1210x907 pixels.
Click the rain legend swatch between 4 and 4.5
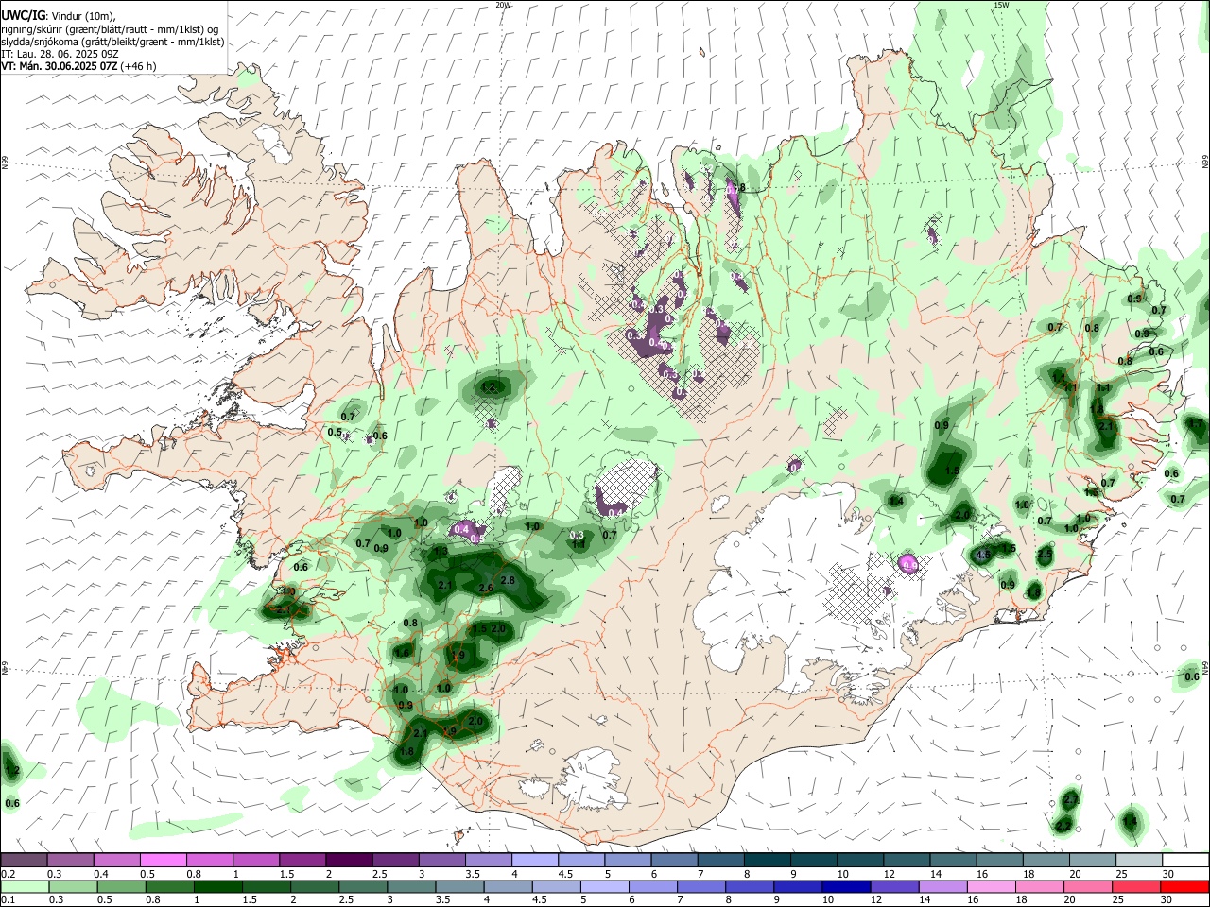pyautogui.click(x=507, y=886)
